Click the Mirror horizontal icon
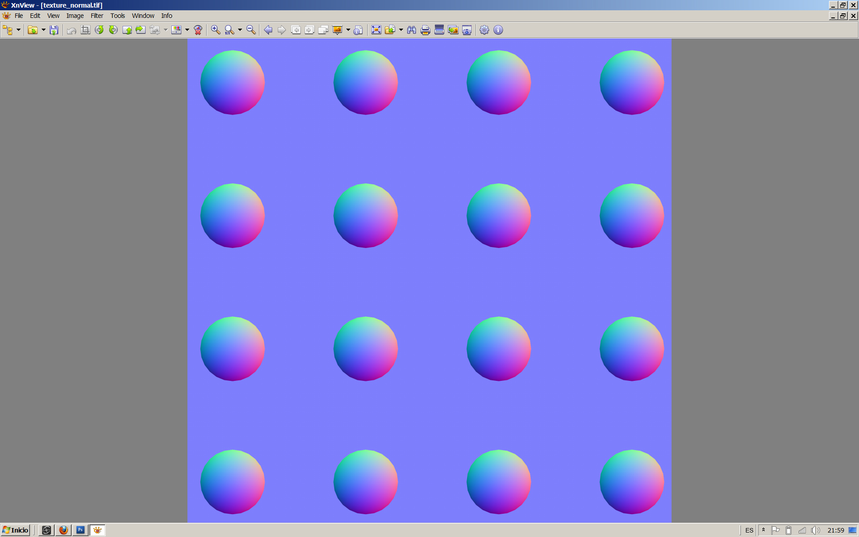The width and height of the screenshot is (859, 537). (x=140, y=30)
